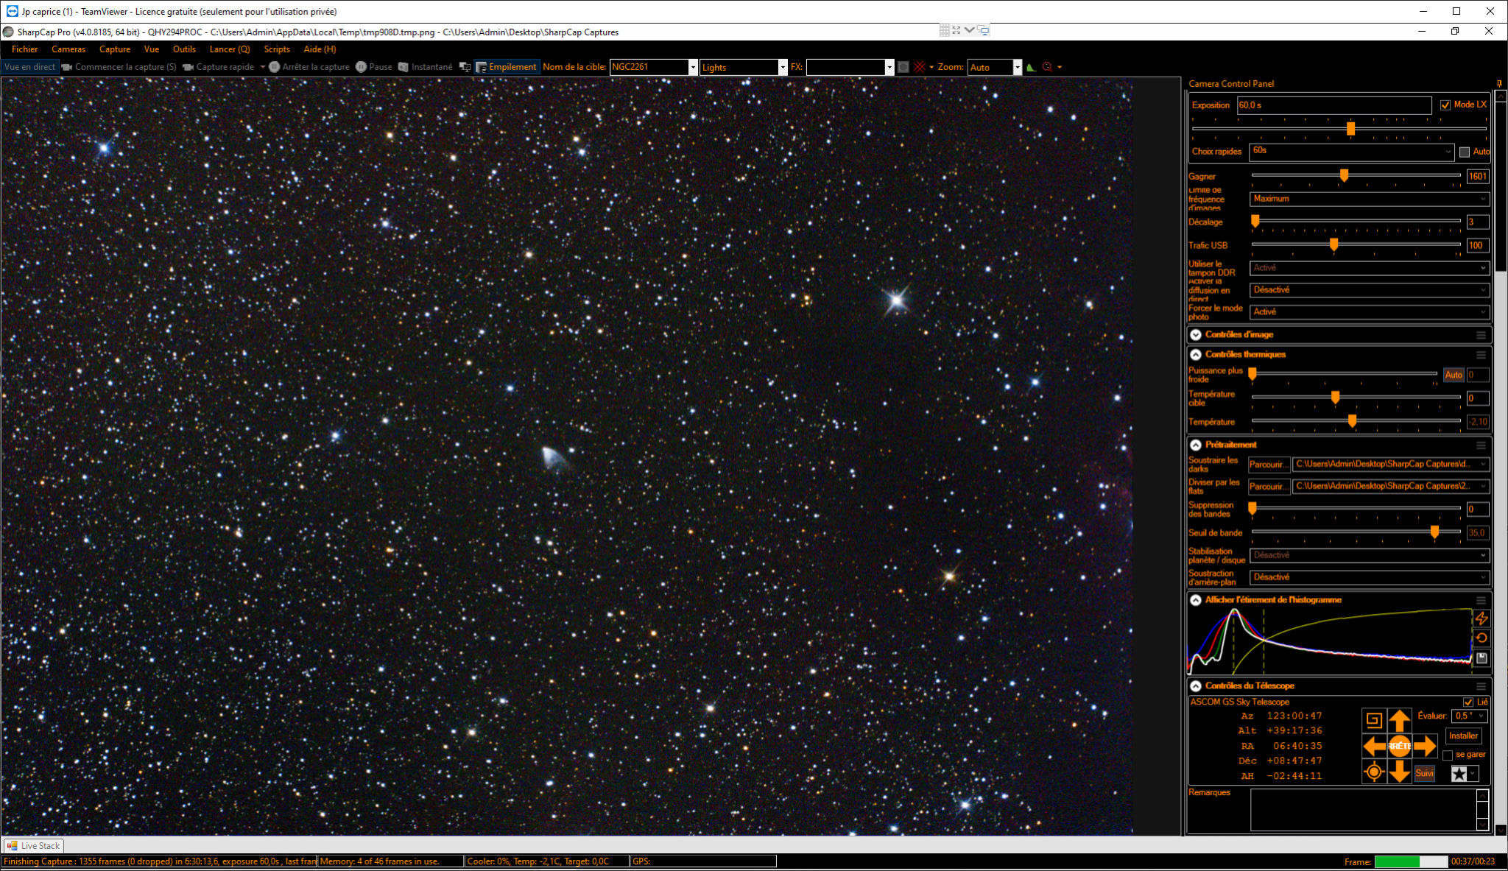Image resolution: width=1508 pixels, height=871 pixels.
Task: Open the Cameras menu
Action: 68,49
